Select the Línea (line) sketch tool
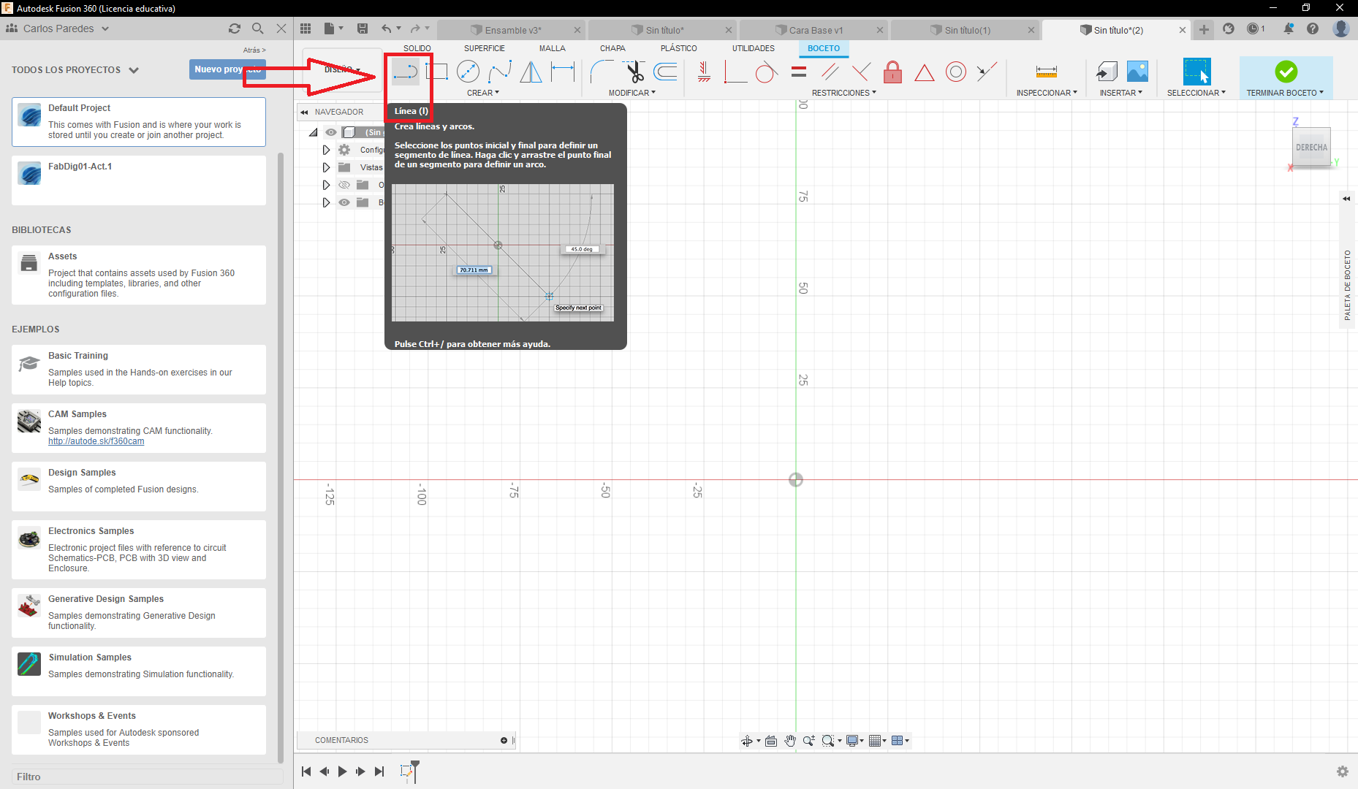The height and width of the screenshot is (789, 1358). 405,72
